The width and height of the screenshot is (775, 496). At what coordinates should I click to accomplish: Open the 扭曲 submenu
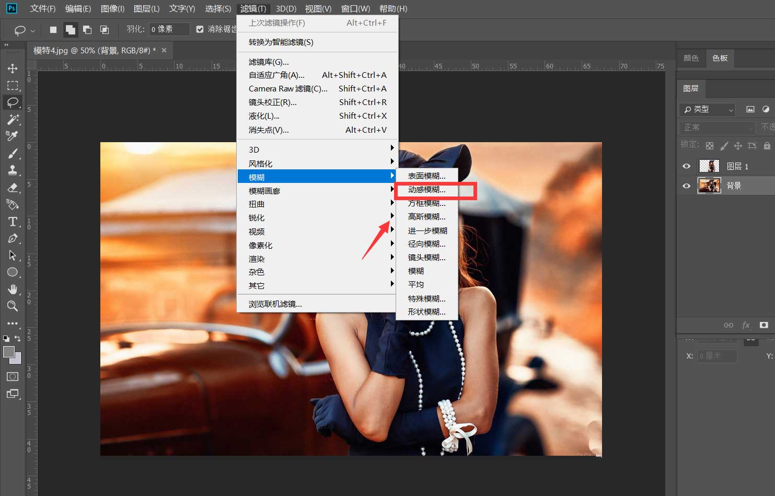click(318, 204)
